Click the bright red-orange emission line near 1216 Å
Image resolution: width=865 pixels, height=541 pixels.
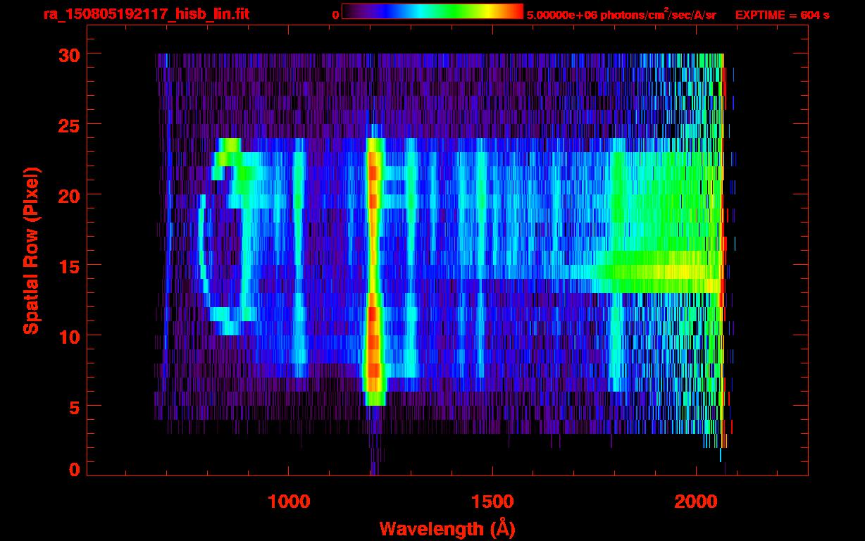point(373,271)
